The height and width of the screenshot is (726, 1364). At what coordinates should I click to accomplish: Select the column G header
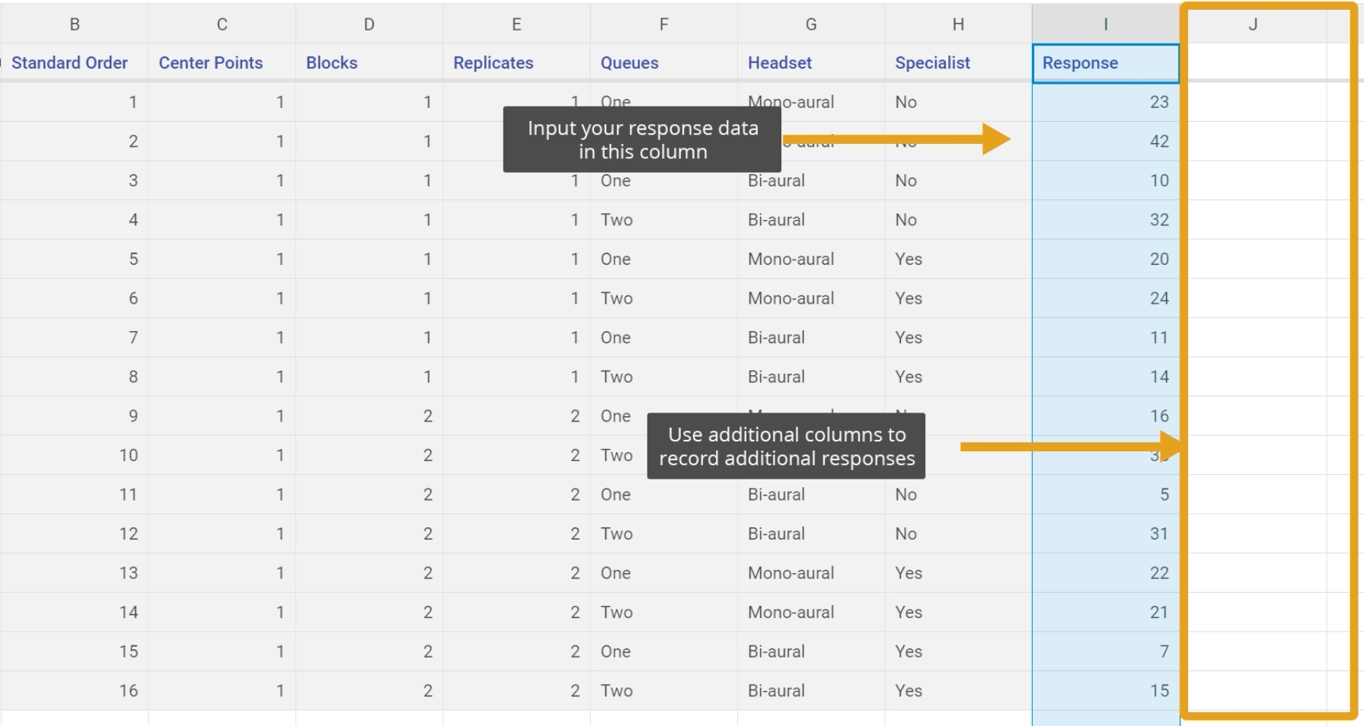pos(811,24)
